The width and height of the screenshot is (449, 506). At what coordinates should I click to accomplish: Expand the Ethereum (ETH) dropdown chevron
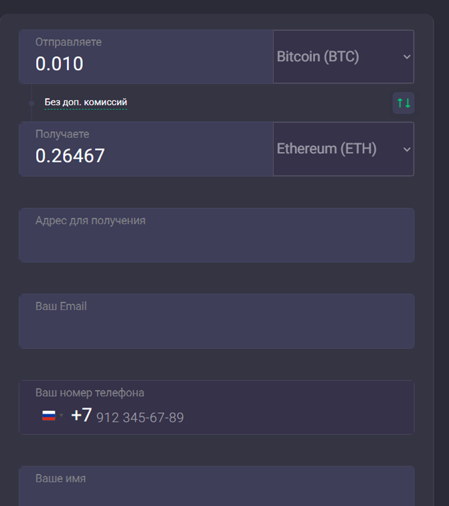pyautogui.click(x=407, y=149)
